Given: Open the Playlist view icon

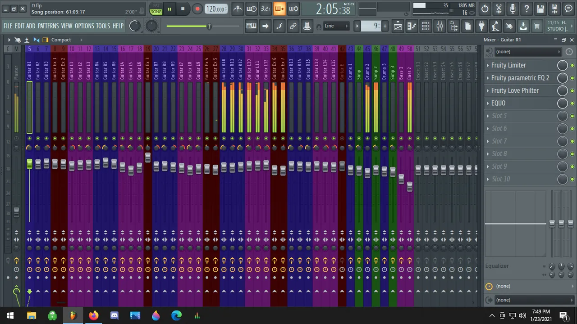Looking at the screenshot, I should coord(398,26).
